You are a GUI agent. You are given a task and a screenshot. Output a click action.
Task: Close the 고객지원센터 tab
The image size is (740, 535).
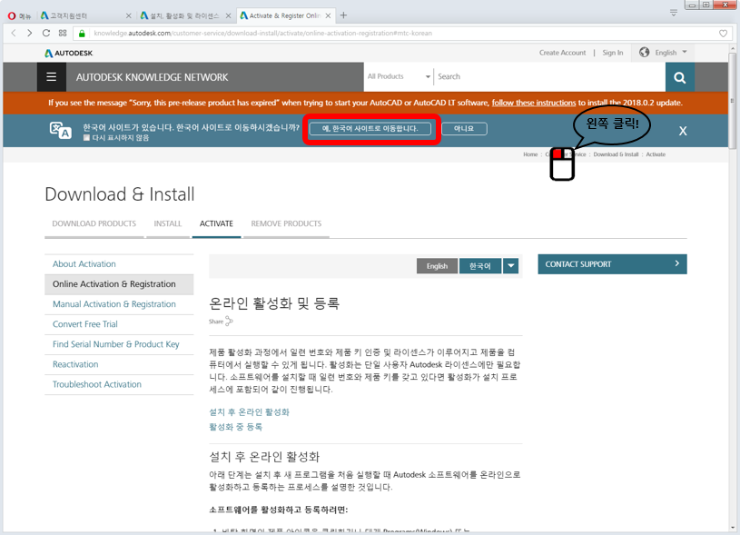point(128,15)
